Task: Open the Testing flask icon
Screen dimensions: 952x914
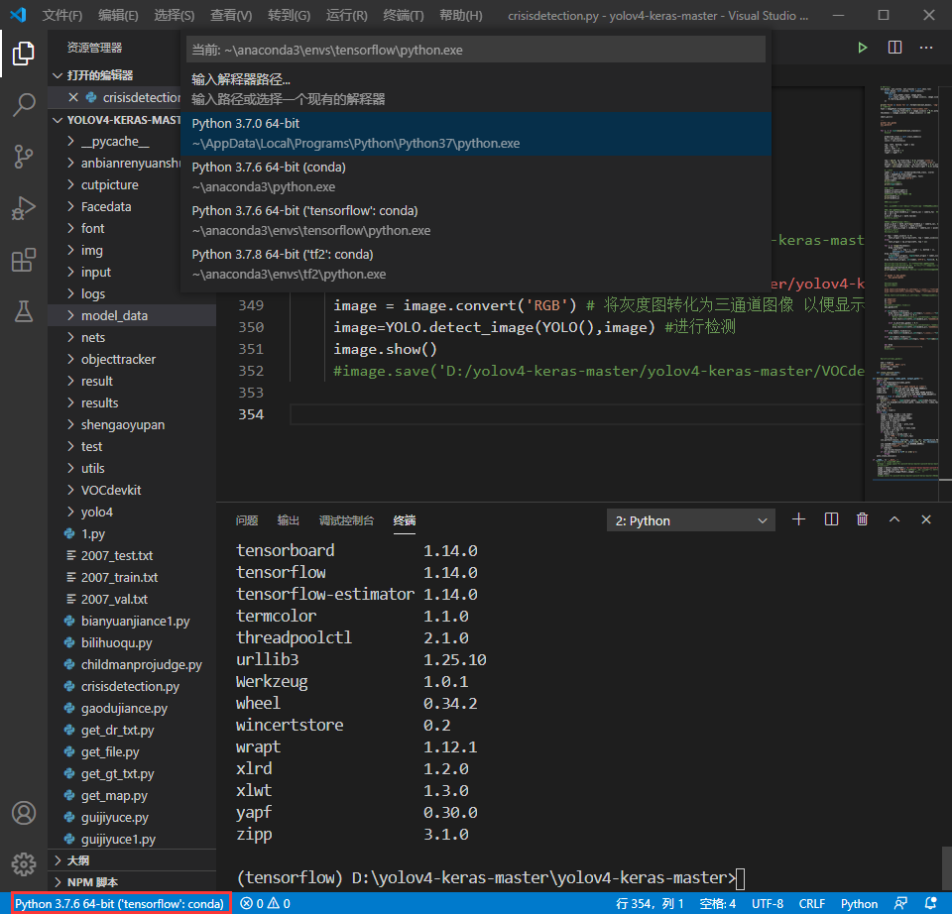Action: tap(24, 311)
